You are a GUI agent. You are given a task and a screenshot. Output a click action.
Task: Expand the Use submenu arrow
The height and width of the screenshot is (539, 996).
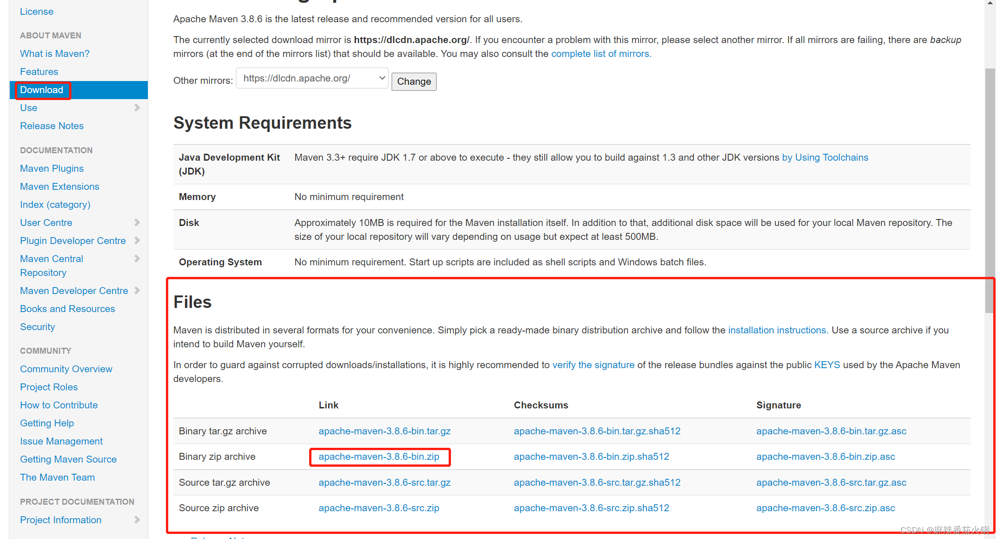(x=137, y=107)
